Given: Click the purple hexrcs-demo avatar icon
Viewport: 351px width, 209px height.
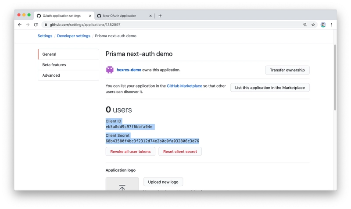Looking at the screenshot, I should [110, 70].
